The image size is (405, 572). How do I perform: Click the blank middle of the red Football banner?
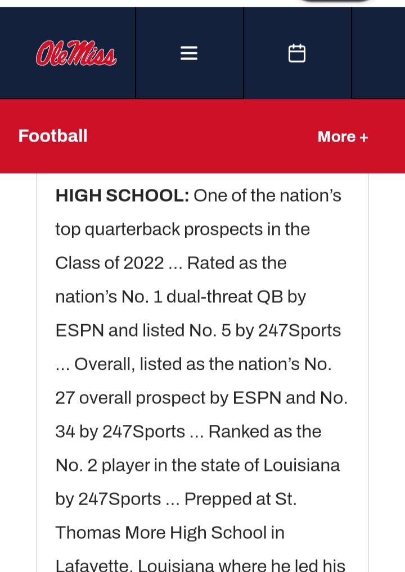202,137
